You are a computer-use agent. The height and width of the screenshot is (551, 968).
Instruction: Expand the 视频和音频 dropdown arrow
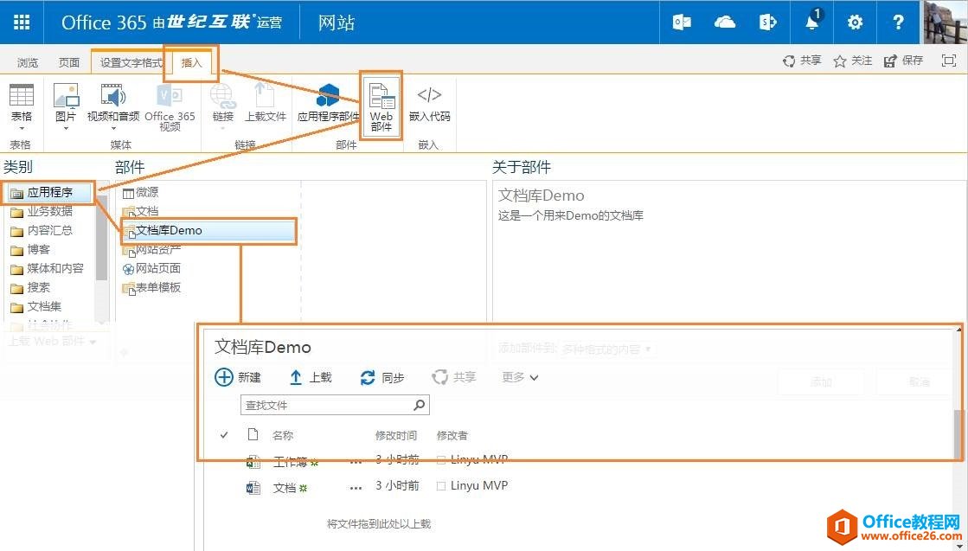[113, 128]
